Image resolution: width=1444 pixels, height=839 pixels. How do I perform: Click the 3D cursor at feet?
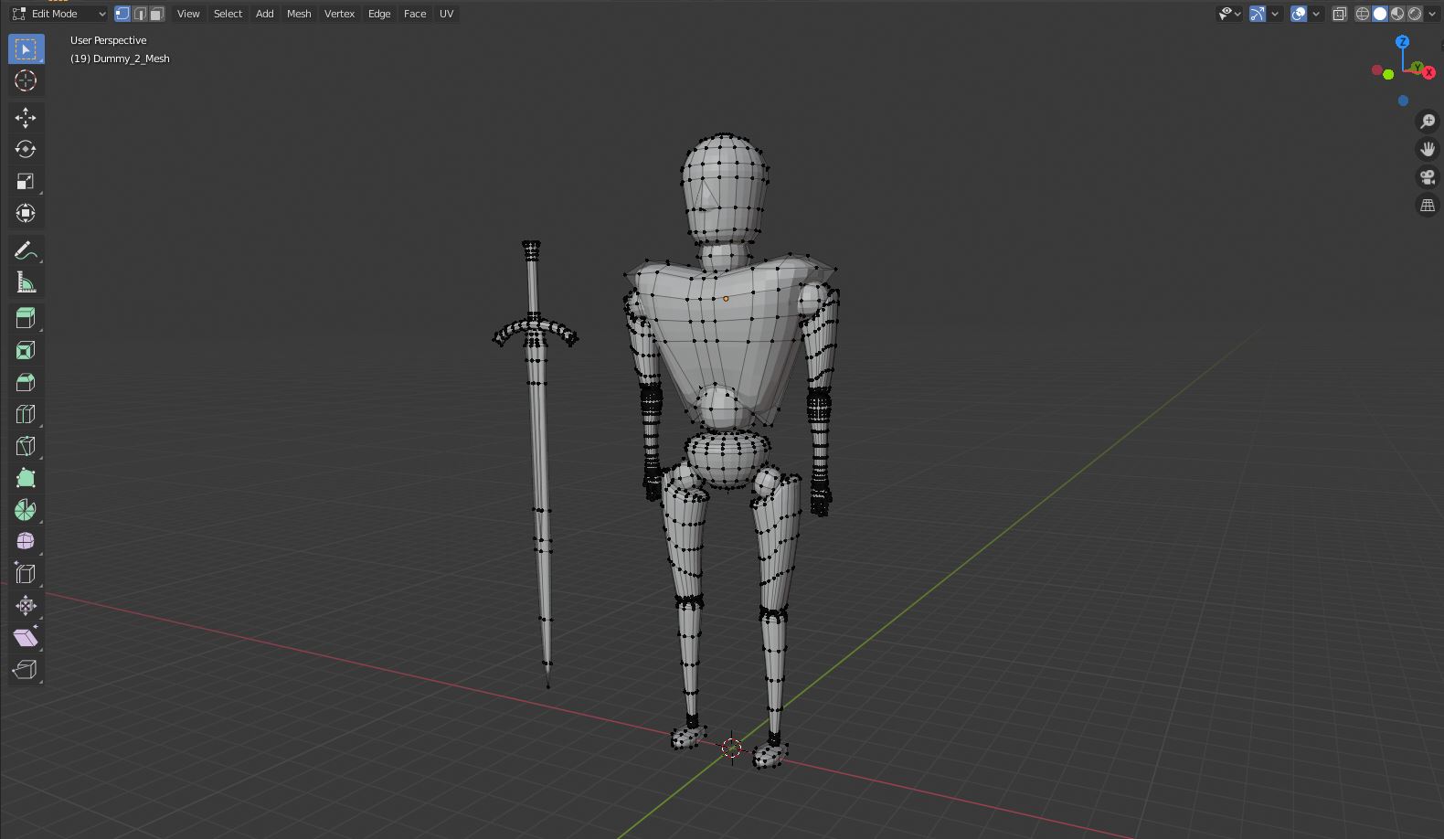click(731, 749)
